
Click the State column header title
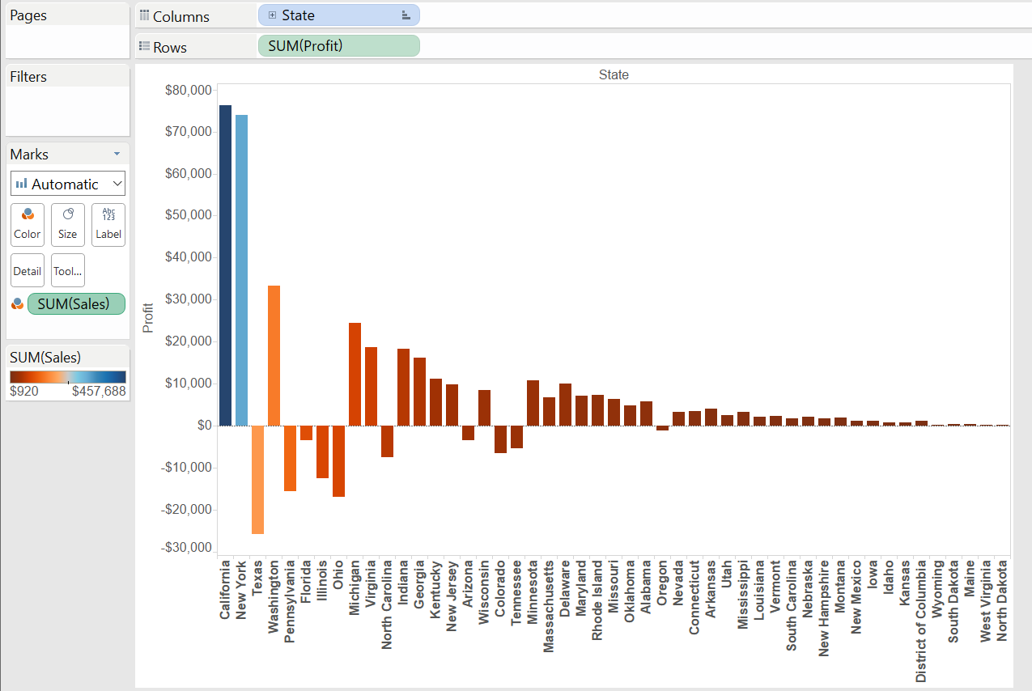pos(614,74)
